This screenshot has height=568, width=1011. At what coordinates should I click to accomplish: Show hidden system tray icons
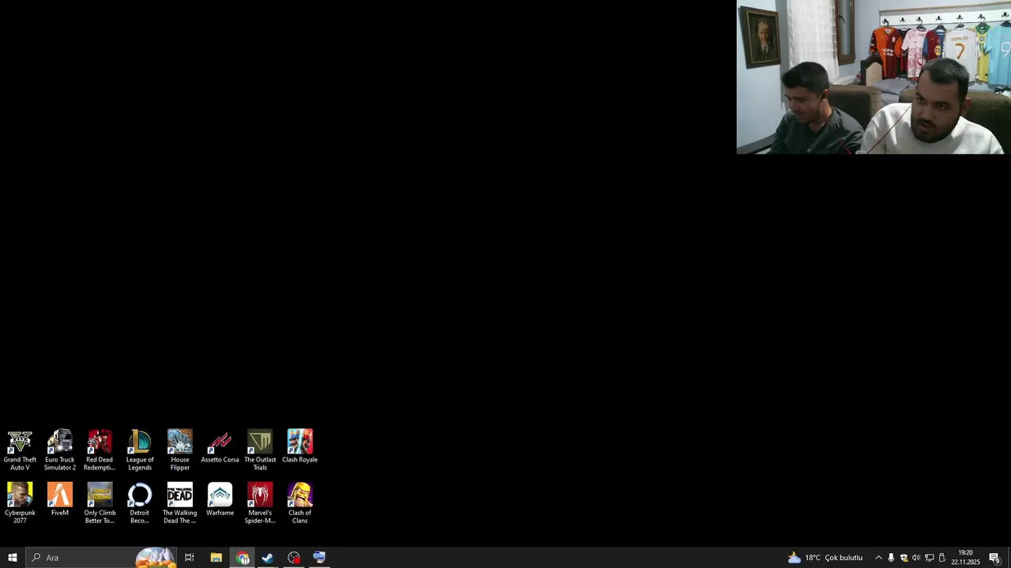pos(878,558)
